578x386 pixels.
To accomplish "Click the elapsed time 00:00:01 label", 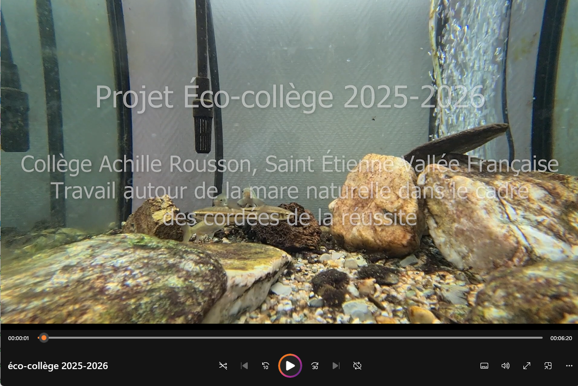I will [18, 338].
